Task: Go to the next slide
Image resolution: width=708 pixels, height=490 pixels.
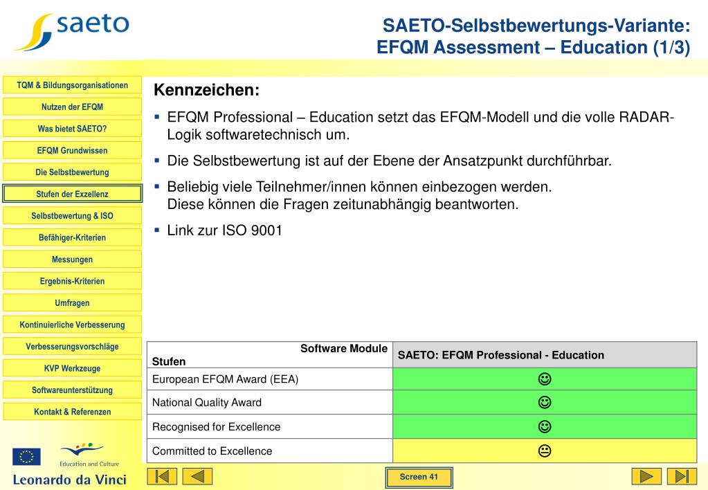Action: [x=646, y=476]
